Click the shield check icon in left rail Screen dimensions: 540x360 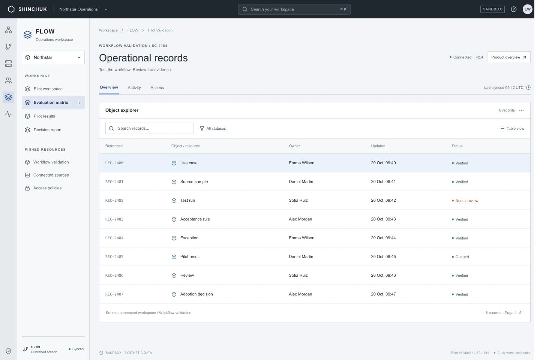(x=8, y=351)
